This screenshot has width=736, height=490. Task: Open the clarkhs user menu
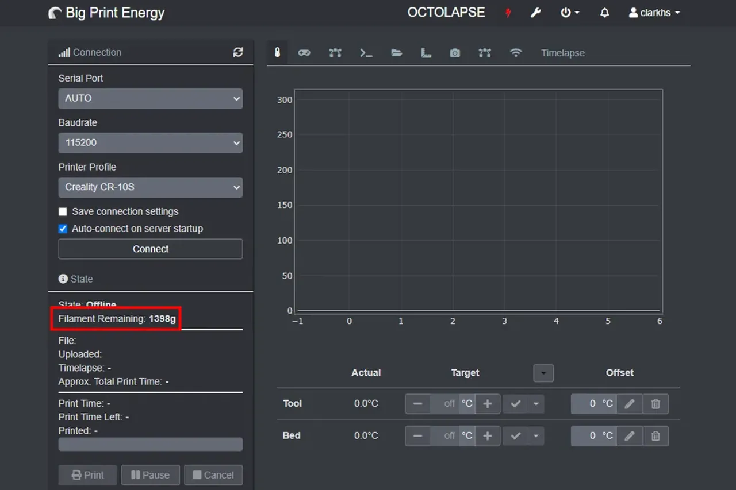tap(654, 13)
